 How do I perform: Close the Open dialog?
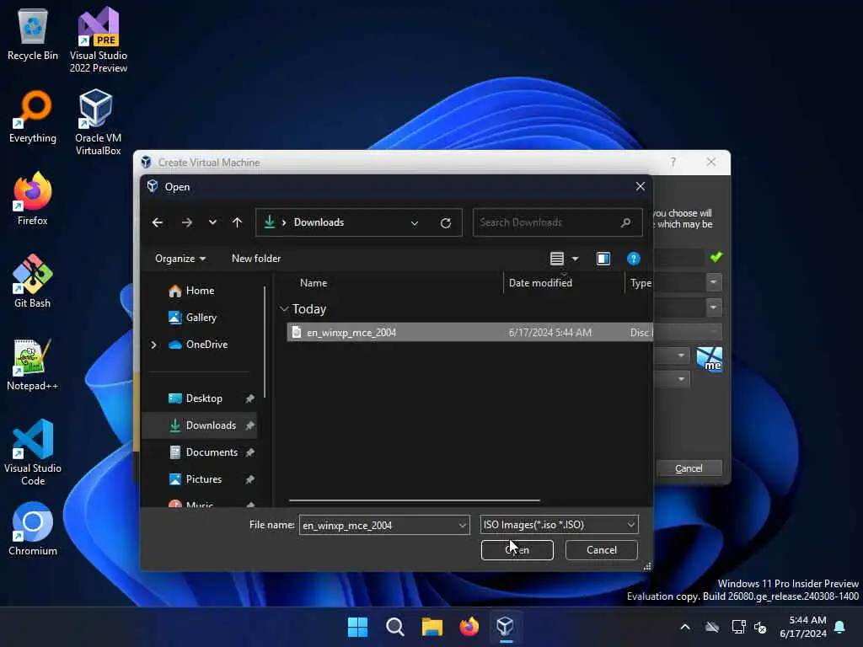pyautogui.click(x=641, y=186)
